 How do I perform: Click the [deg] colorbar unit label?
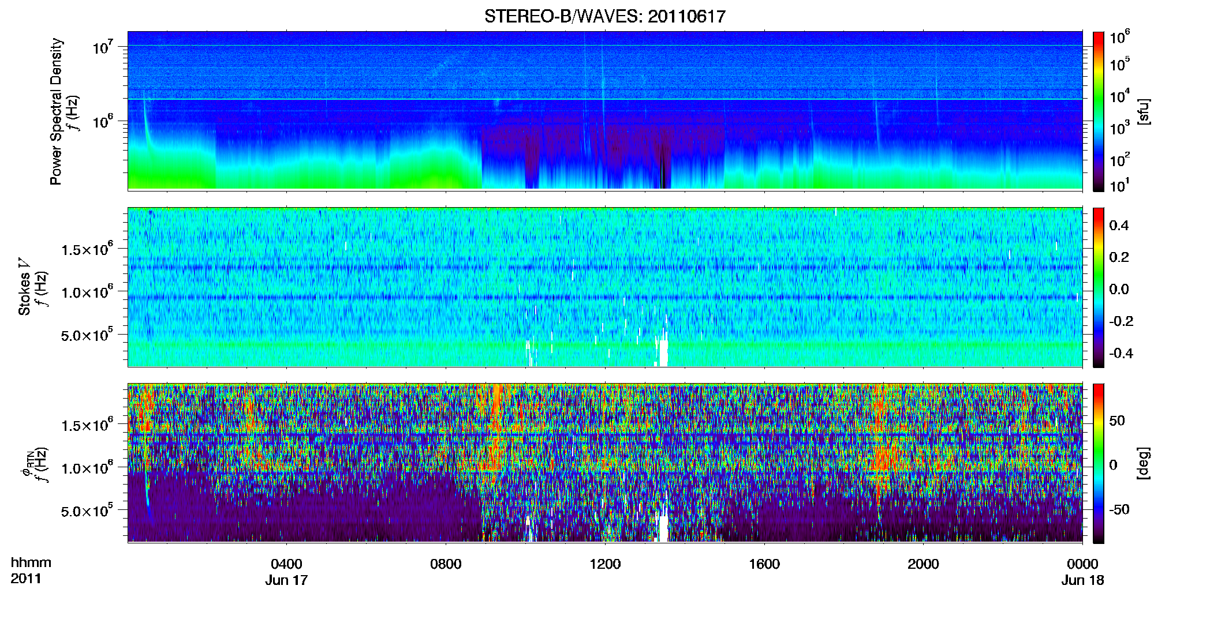1144,463
